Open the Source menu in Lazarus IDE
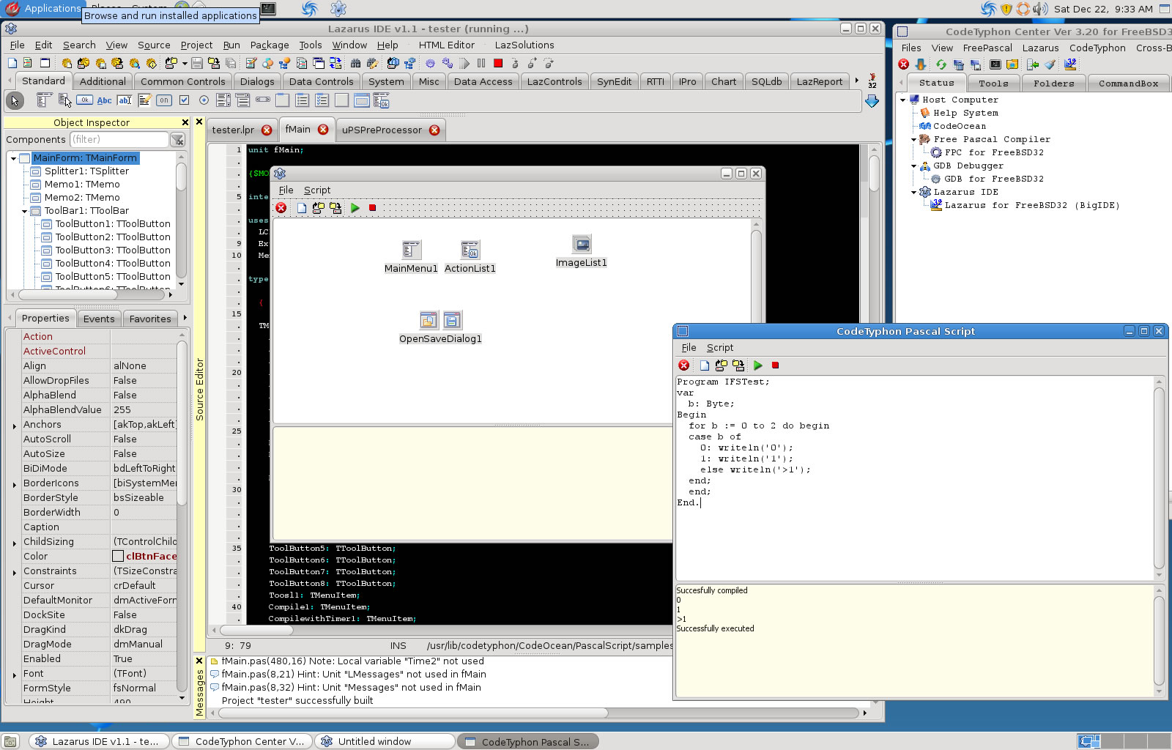 click(x=154, y=45)
